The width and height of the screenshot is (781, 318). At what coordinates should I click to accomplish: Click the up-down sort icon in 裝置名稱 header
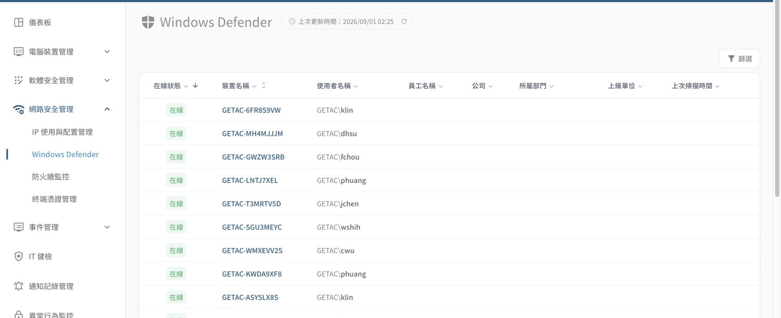coord(263,85)
